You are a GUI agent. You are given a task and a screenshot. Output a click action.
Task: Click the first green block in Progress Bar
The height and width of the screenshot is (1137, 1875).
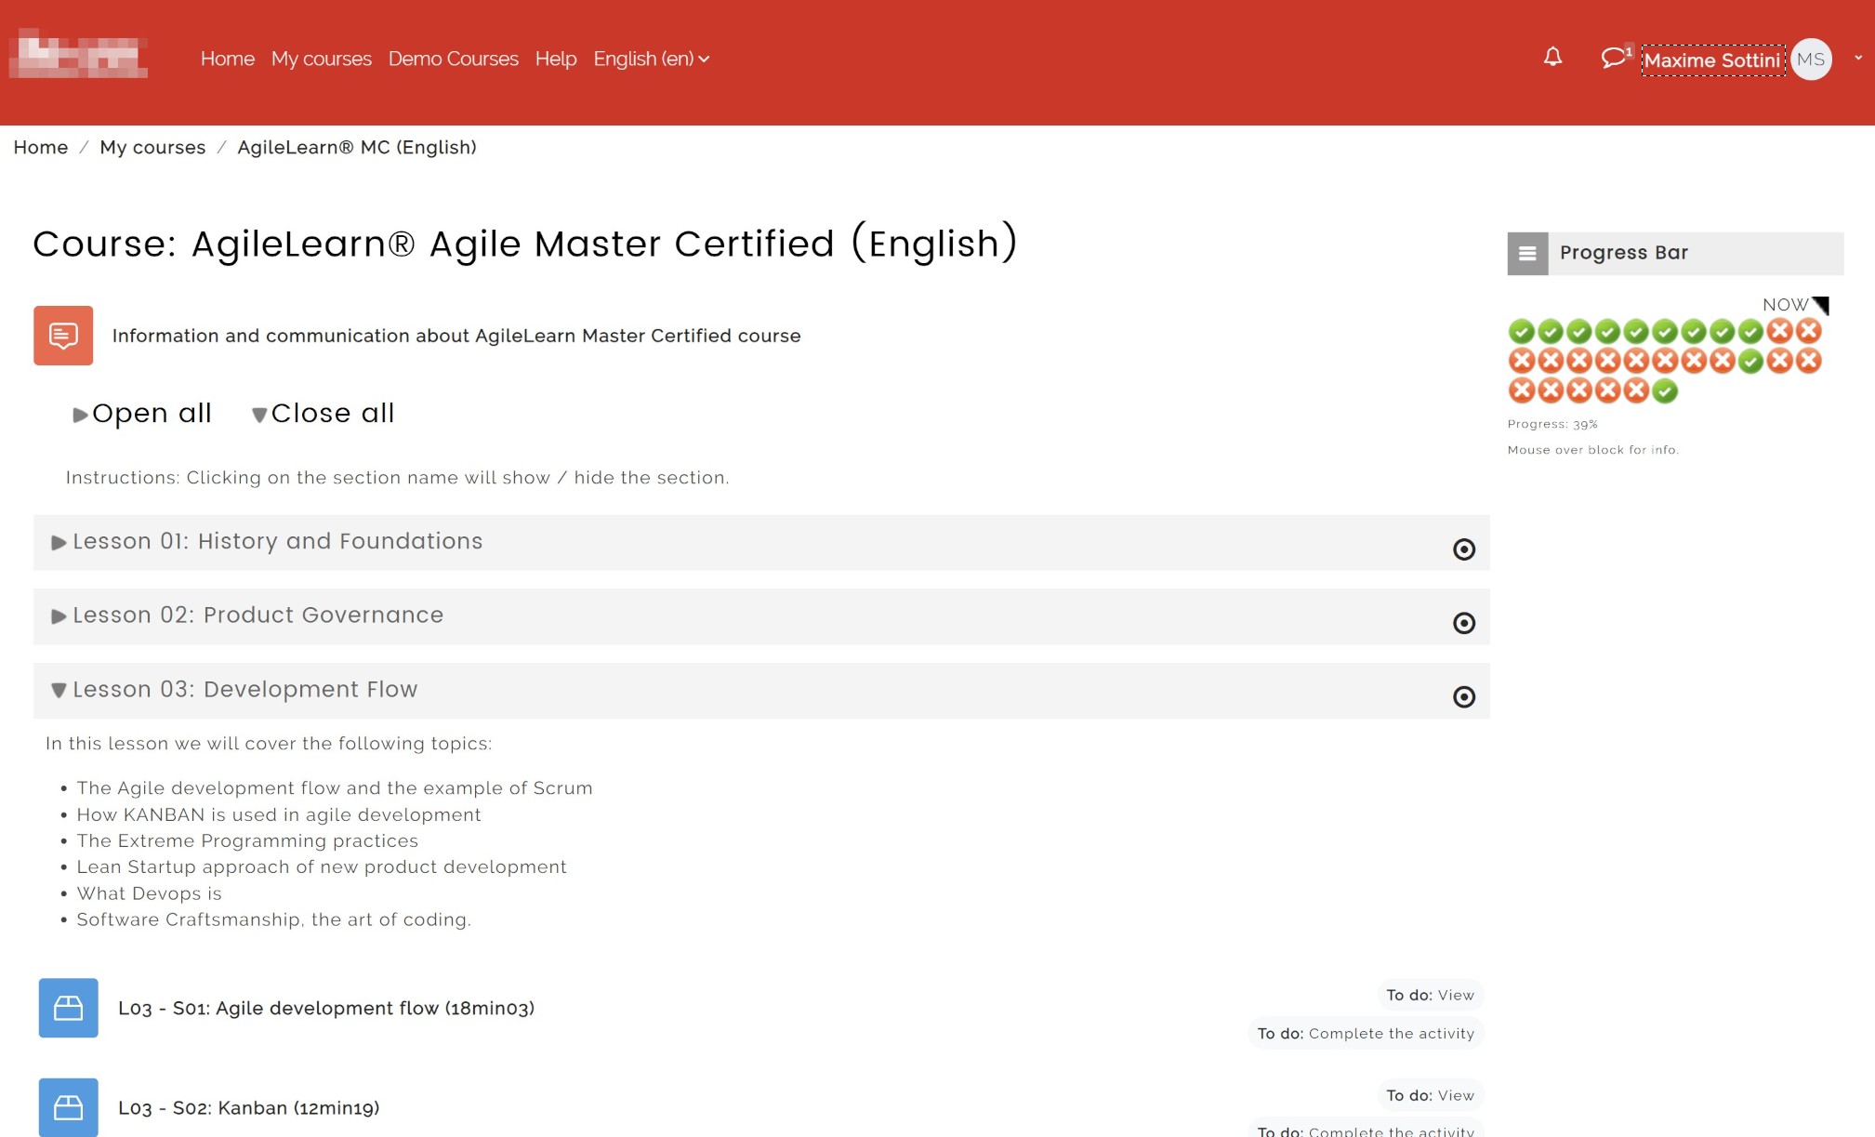(x=1522, y=331)
